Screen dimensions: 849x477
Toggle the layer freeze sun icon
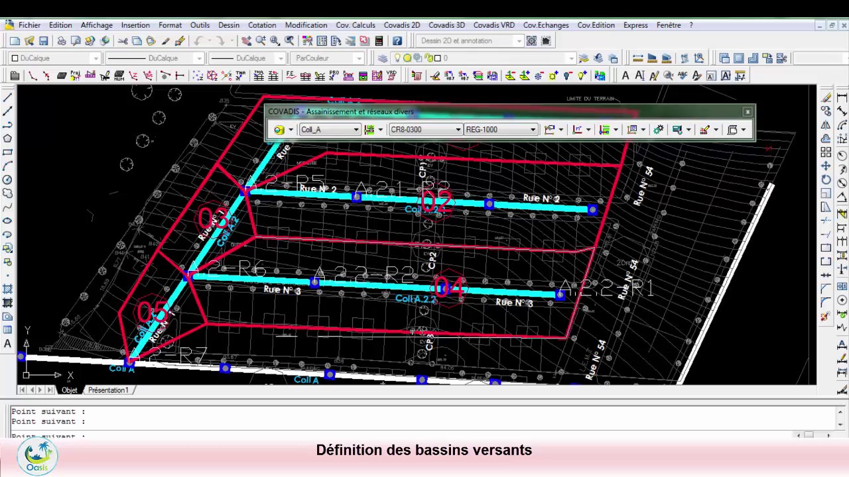[x=407, y=58]
